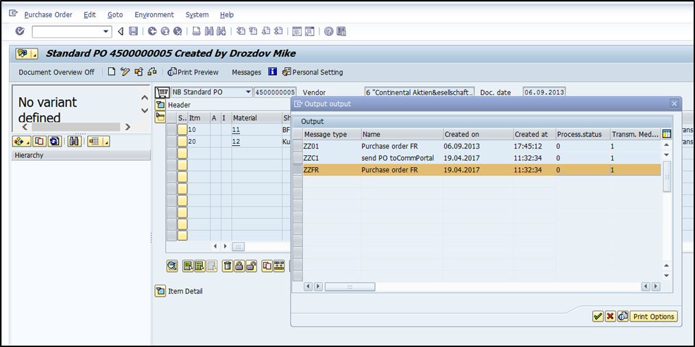Click the print preview icon beside Print Options
Image resolution: width=695 pixels, height=347 pixels.
point(623,316)
